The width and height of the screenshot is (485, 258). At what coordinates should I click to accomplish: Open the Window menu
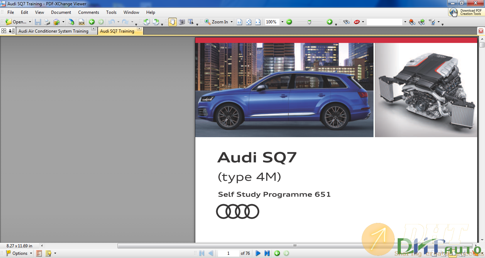coord(131,12)
